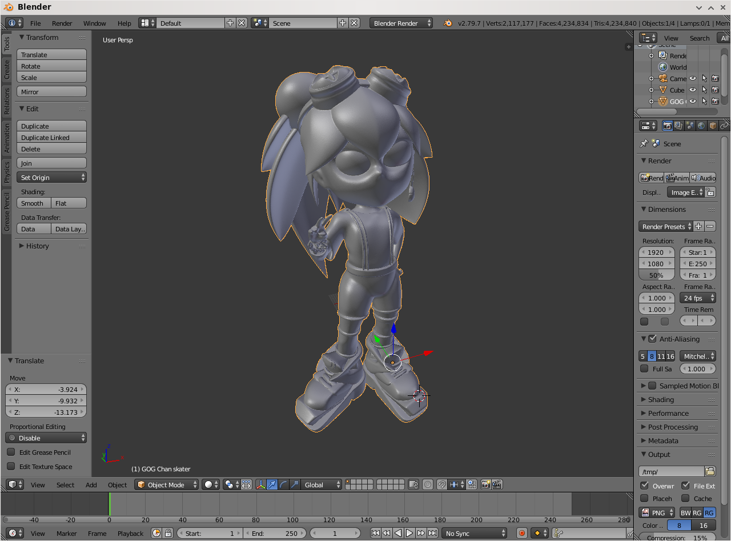Toggle restrict selectability of Cube
Image resolution: width=731 pixels, height=541 pixels.
pos(704,90)
